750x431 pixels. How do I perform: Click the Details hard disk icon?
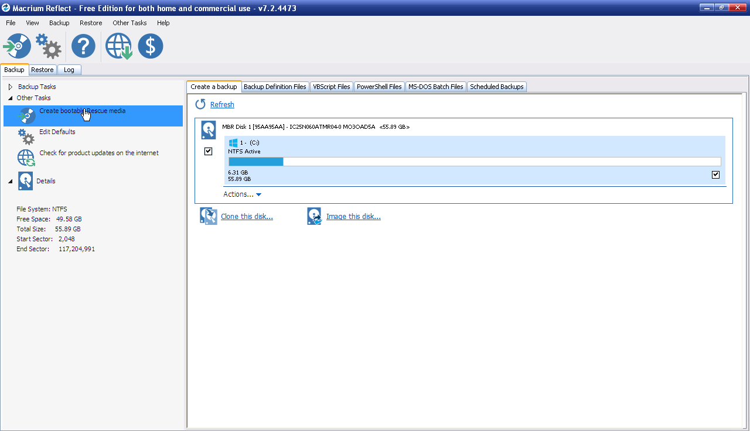[x=25, y=181]
